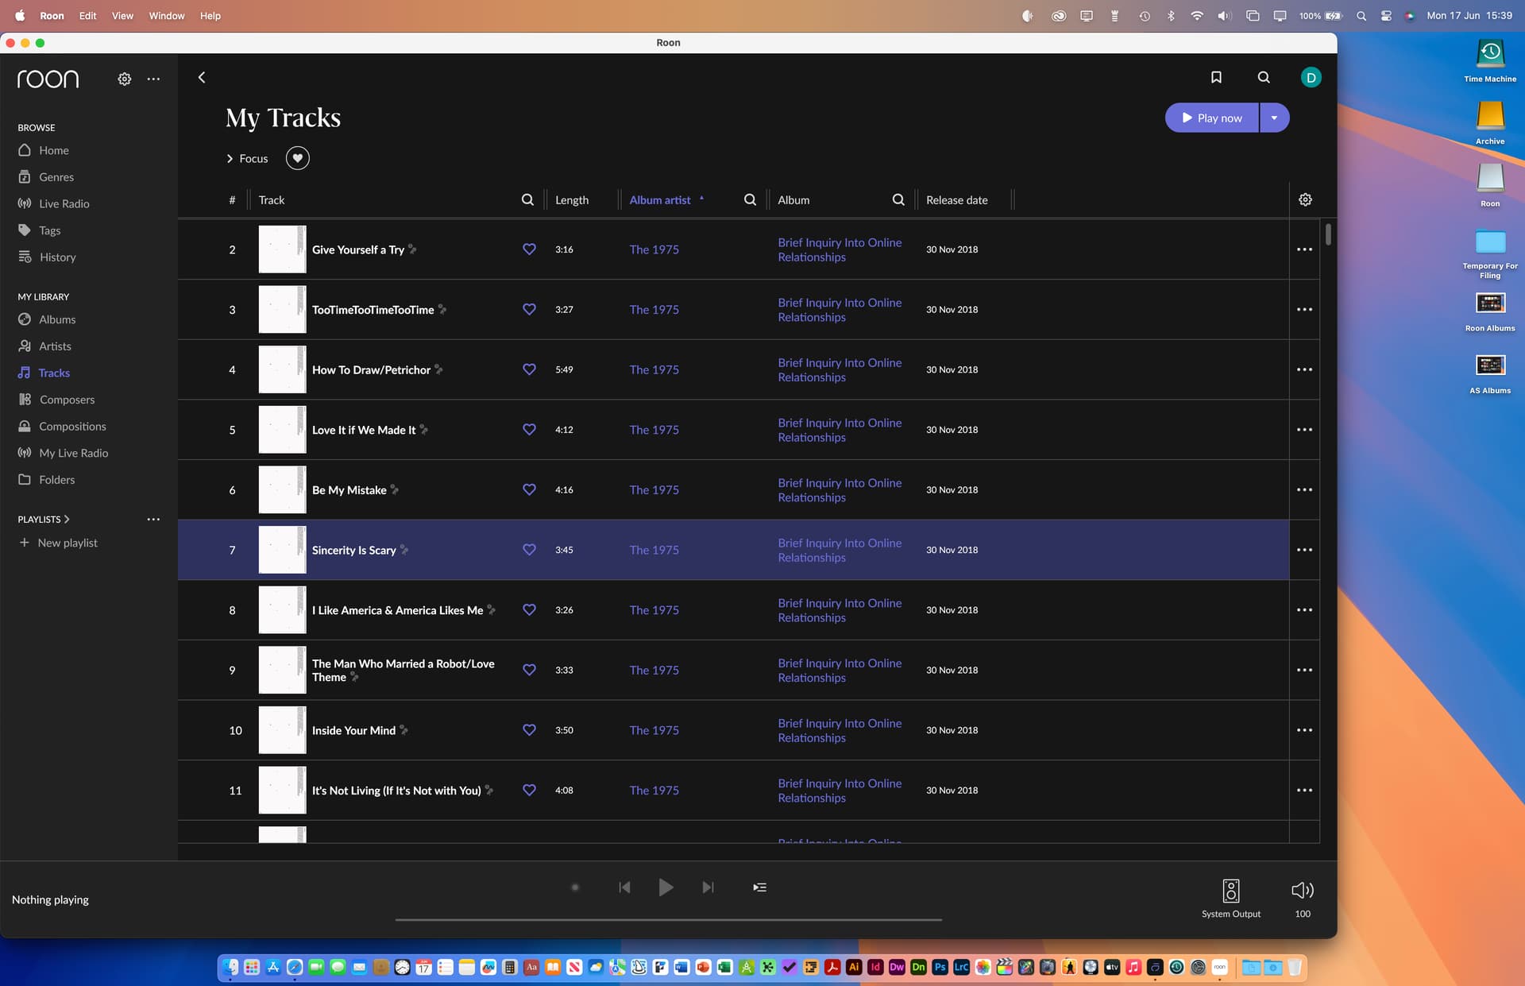Open the play queue icon
Viewport: 1525px width, 986px height.
coord(759,887)
